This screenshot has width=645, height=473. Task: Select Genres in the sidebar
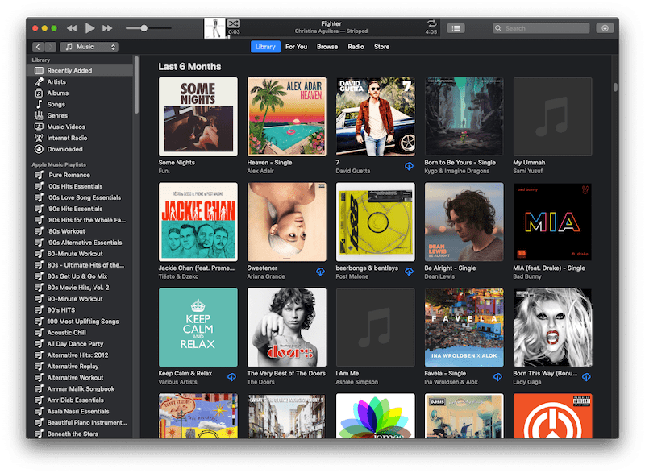80,115
